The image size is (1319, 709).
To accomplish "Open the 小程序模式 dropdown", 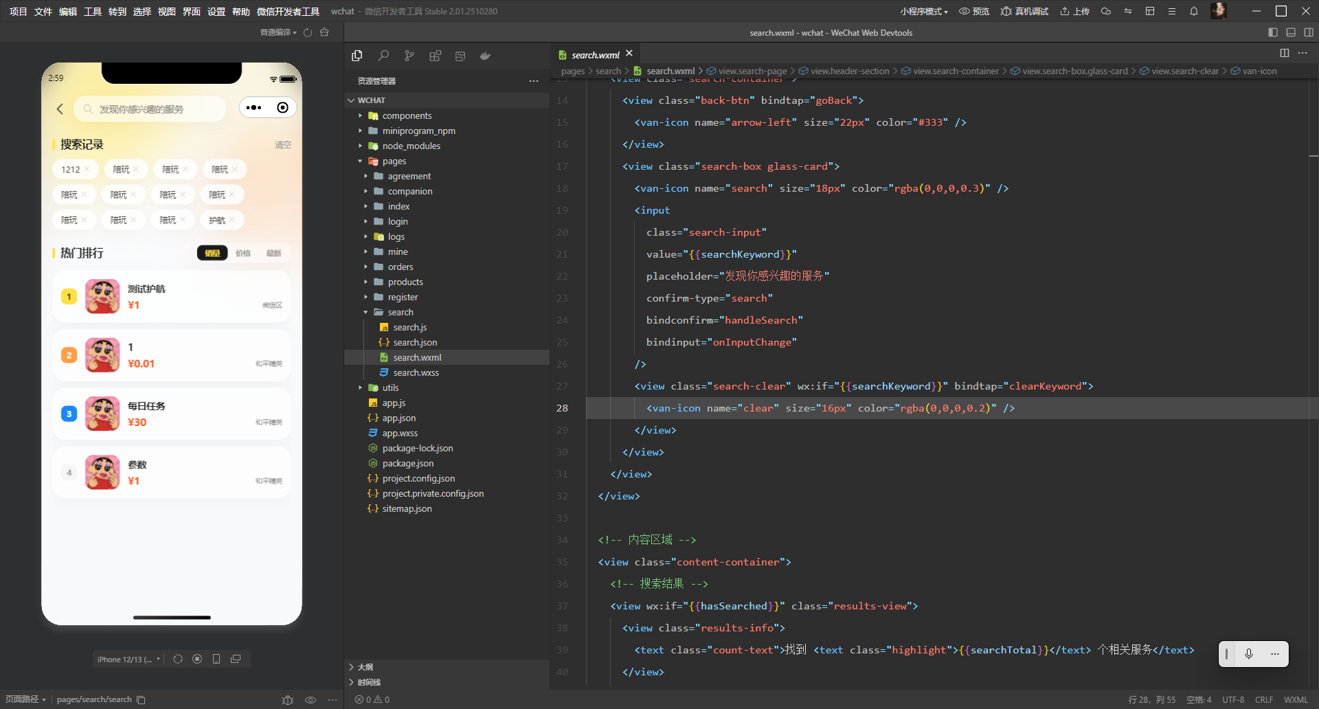I will click(923, 11).
